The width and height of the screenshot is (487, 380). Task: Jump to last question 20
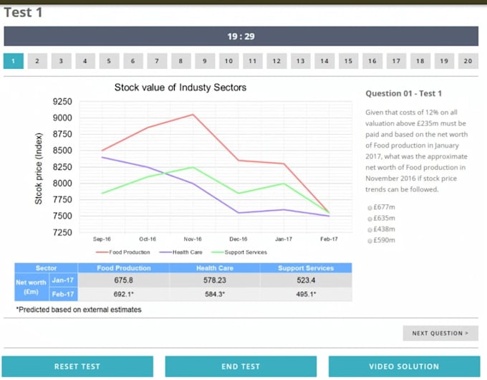(468, 61)
